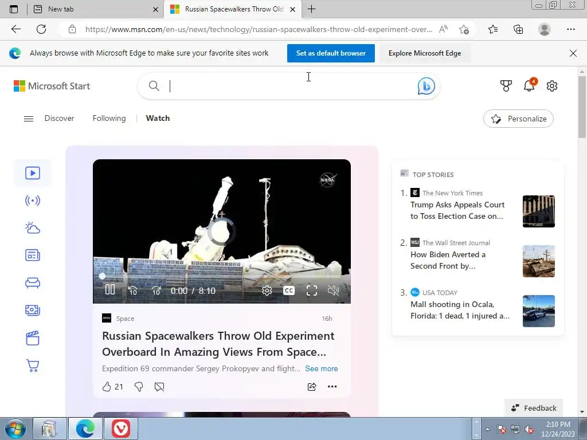Click the Bing chat icon in search box
587x440 pixels.
click(x=426, y=86)
